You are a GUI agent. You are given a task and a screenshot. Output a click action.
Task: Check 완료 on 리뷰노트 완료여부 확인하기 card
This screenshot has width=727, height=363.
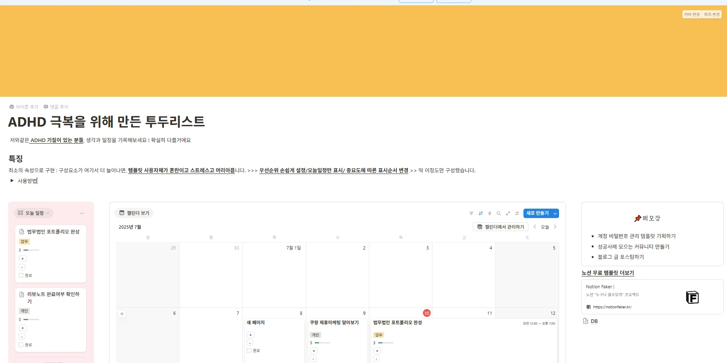point(21,345)
